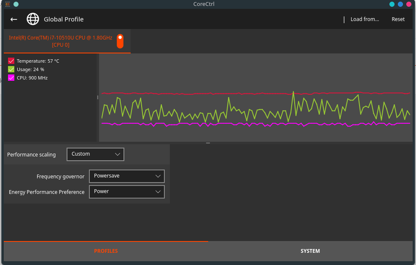Image resolution: width=416 pixels, height=265 pixels.
Task: Maximize window with the blue title button
Action: (400, 4)
